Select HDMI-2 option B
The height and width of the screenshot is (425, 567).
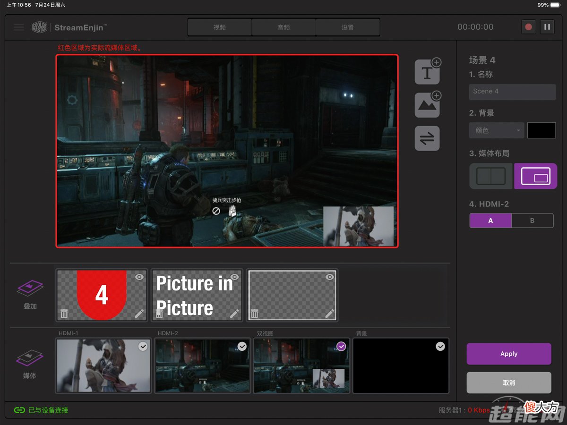[533, 221]
